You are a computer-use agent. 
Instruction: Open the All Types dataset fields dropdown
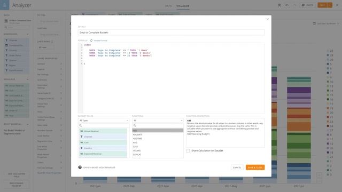click(x=103, y=121)
